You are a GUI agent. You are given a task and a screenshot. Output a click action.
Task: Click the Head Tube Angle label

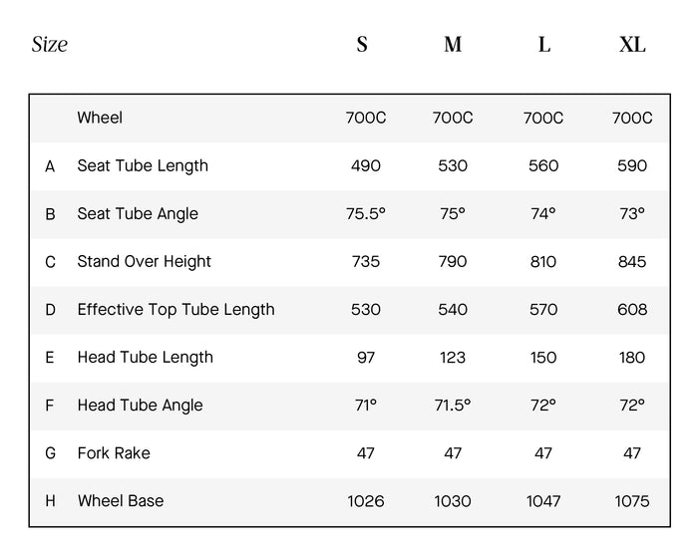point(140,405)
